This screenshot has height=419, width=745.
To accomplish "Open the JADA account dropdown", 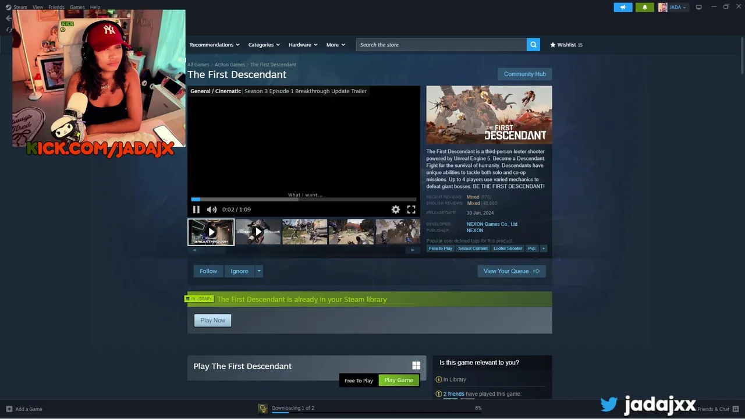I will pos(677,8).
